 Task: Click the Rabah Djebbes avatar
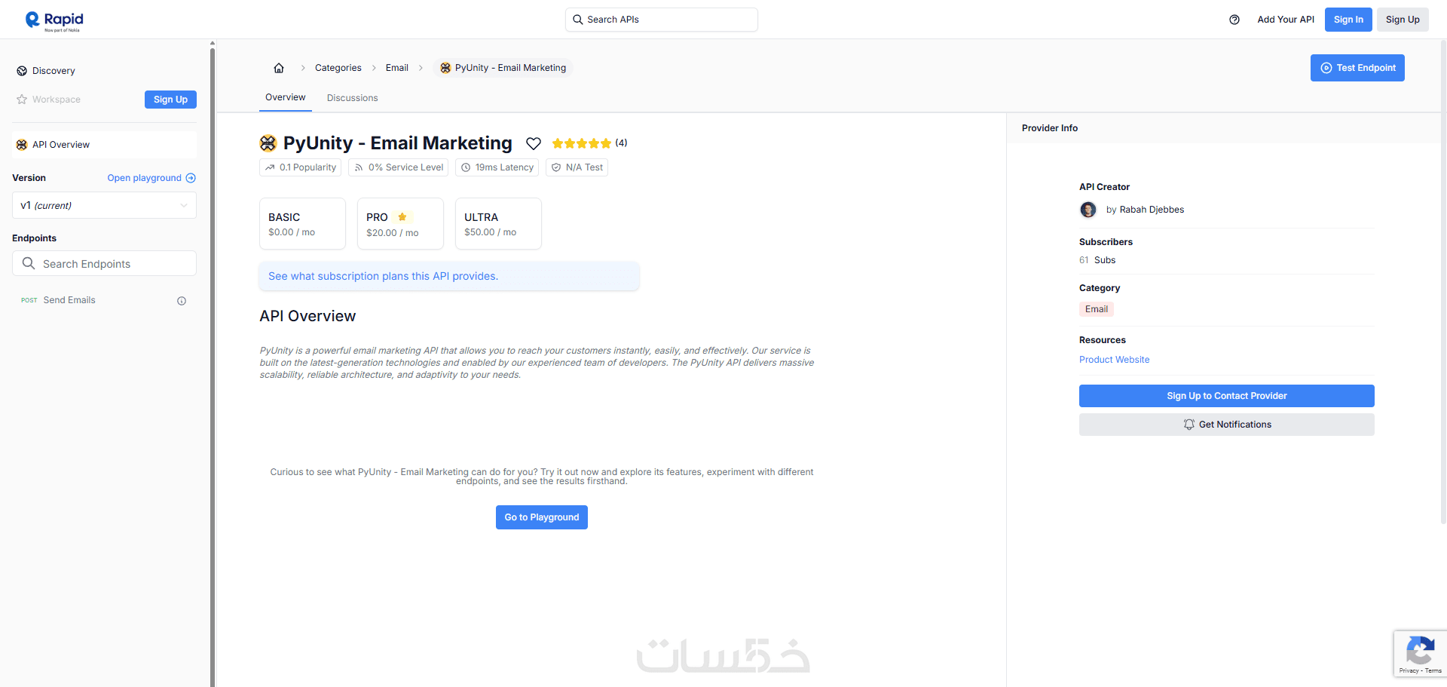1088,210
